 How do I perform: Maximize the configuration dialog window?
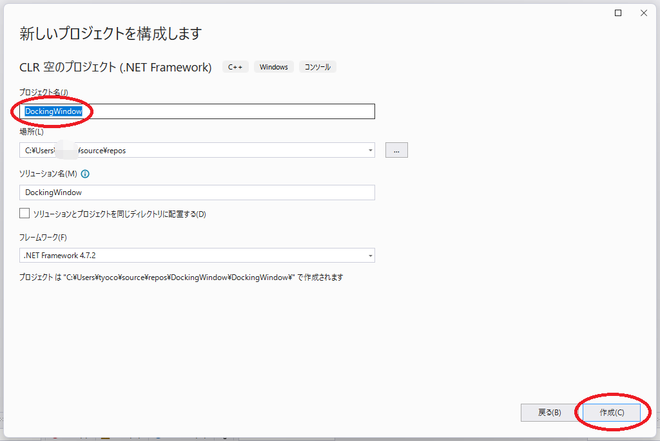coord(619,13)
